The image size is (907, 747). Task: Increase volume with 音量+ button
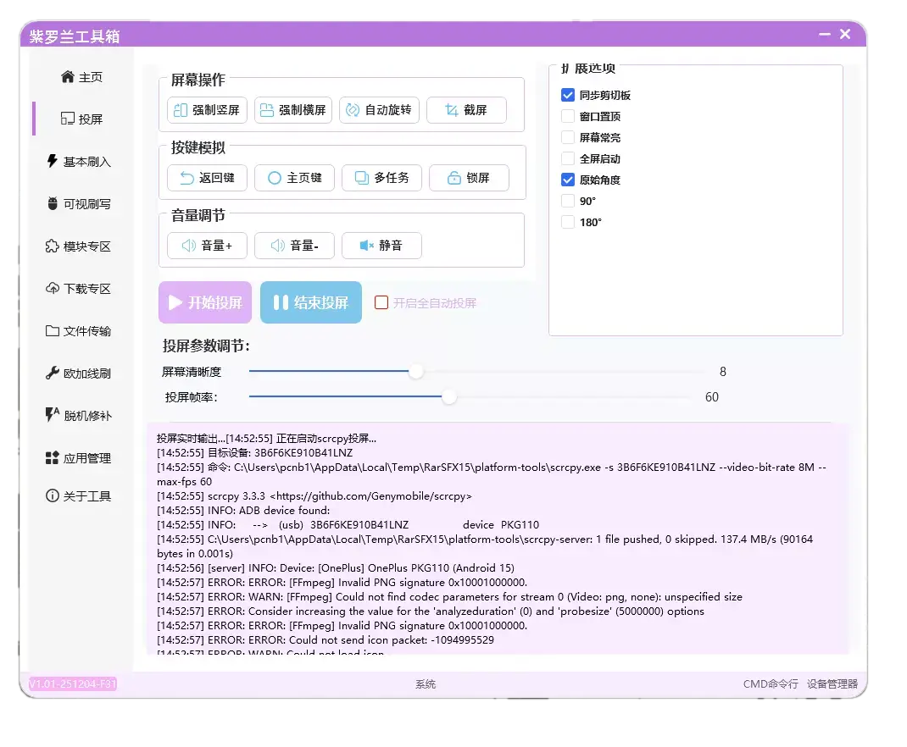point(207,246)
